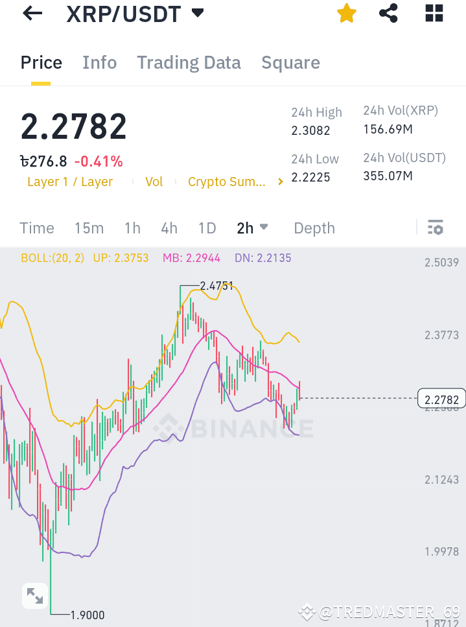The height and width of the screenshot is (627, 466).
Task: Favorite XRP/USDT using the star icon
Action: coord(346,13)
